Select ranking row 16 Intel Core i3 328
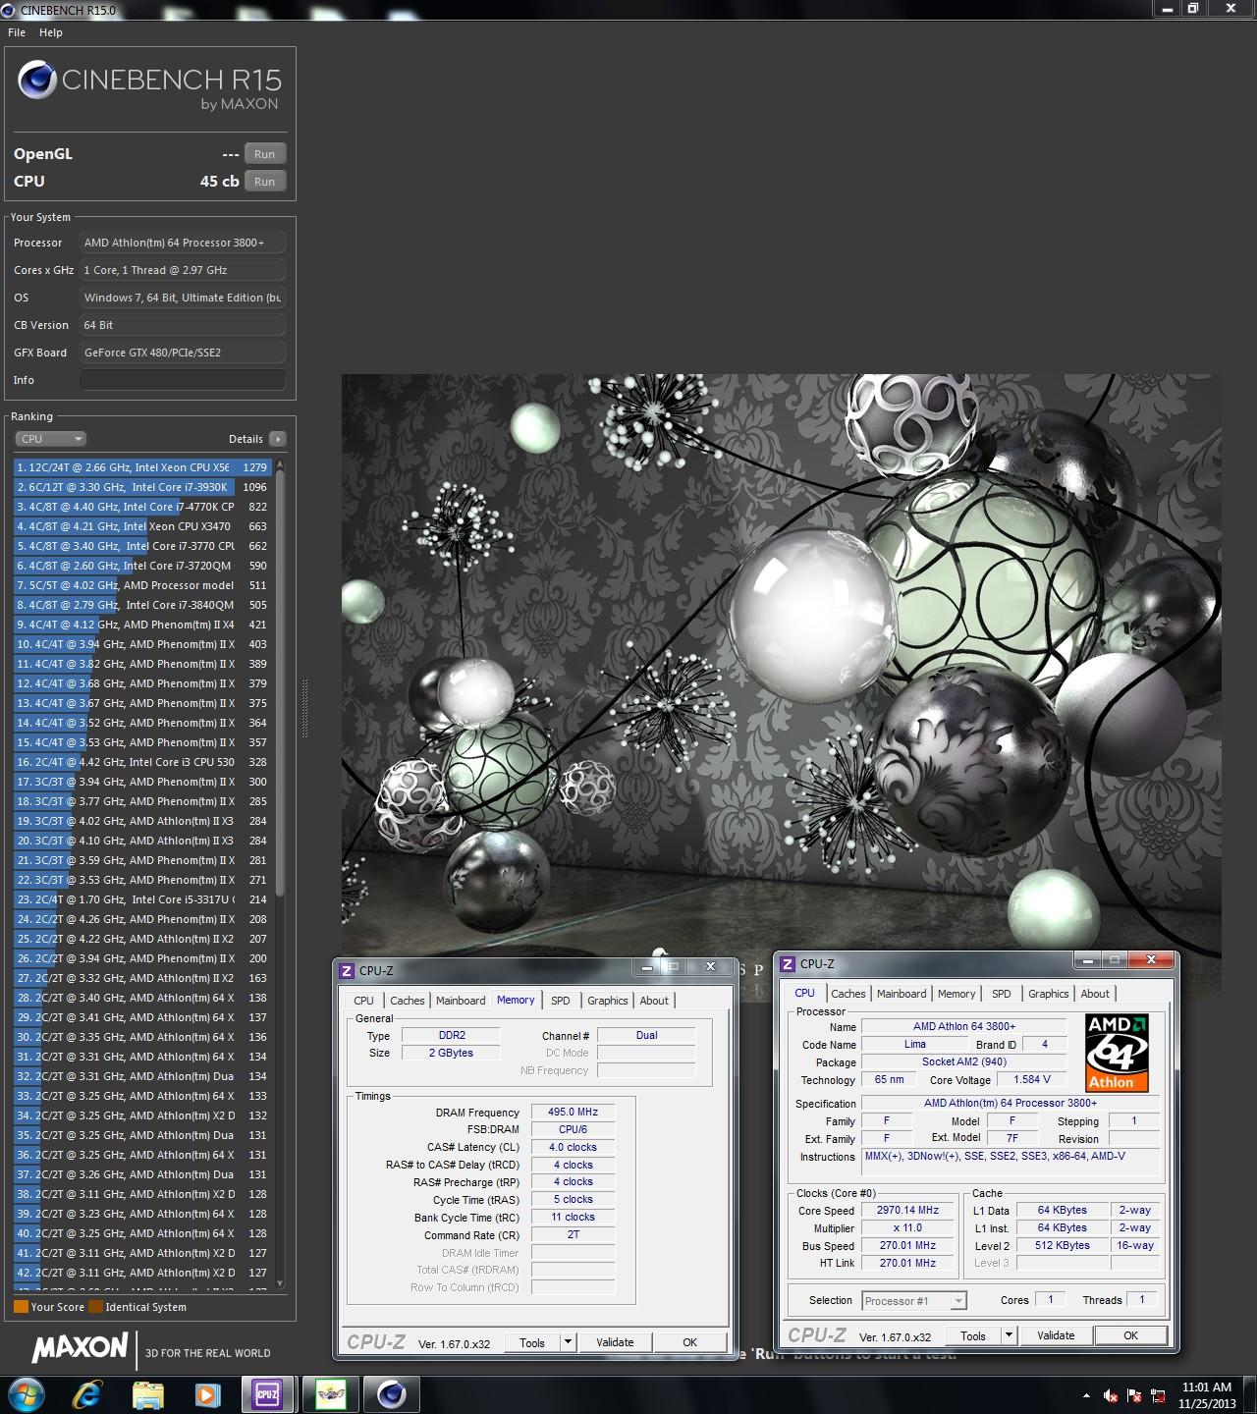The width and height of the screenshot is (1257, 1414). (x=142, y=762)
